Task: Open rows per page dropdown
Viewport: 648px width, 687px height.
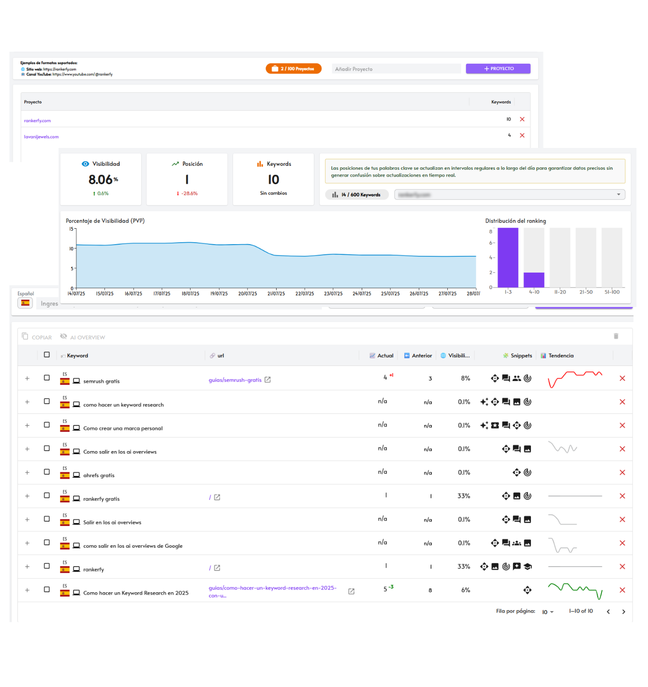Action: point(547,612)
